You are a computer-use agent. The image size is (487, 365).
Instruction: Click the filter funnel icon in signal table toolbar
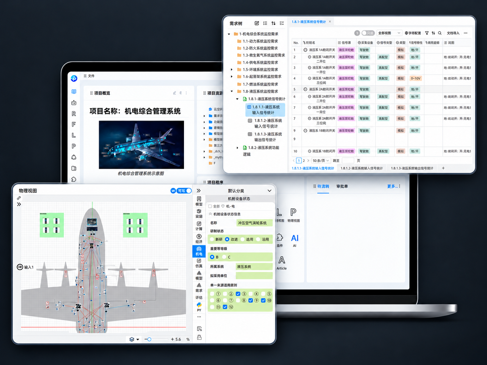point(427,33)
